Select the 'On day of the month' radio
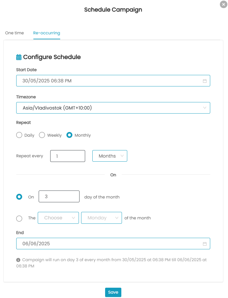Screen dimensions: 228x298 point(19,197)
